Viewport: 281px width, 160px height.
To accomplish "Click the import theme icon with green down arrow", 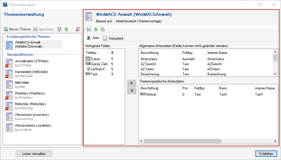I will pyautogui.click(x=66, y=29).
